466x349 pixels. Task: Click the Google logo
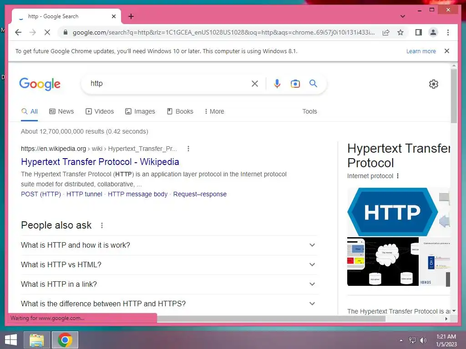coord(40,84)
